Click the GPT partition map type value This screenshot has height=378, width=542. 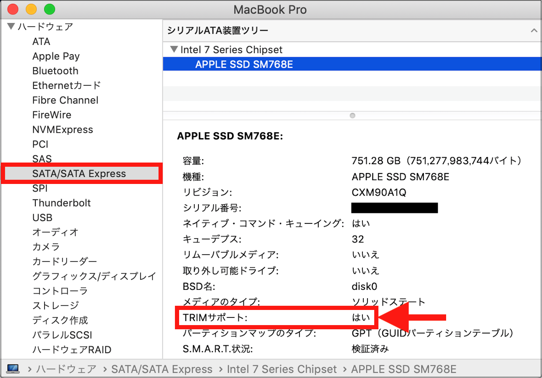pyautogui.click(x=433, y=333)
